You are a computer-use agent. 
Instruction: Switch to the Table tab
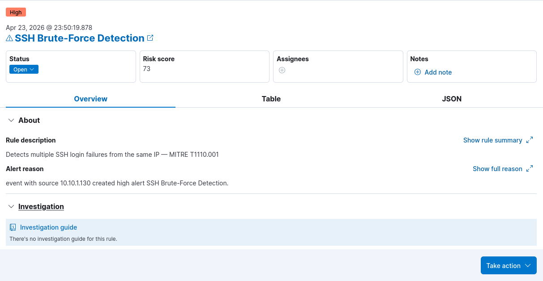(271, 99)
